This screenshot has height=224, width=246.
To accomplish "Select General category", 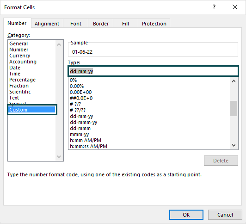I will (32, 44).
